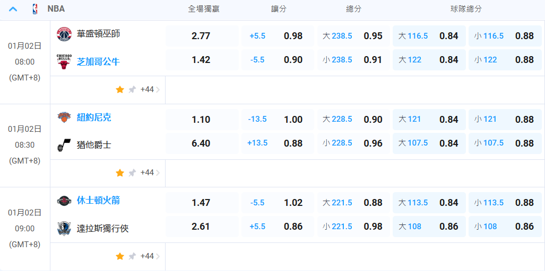Select Wizards moneyline odds 2.77
The image size is (545, 271).
202,35
